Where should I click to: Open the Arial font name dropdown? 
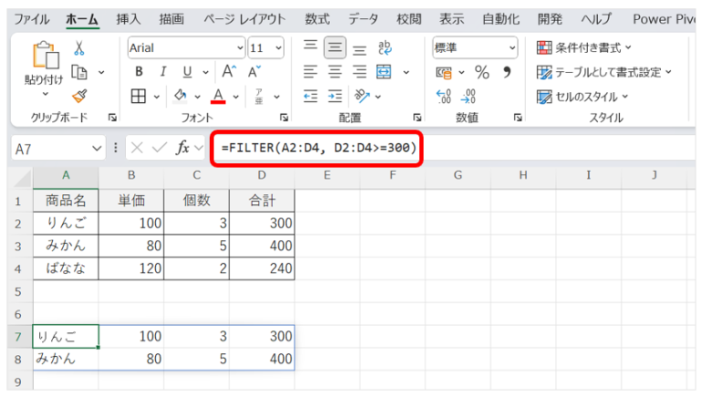pos(240,48)
